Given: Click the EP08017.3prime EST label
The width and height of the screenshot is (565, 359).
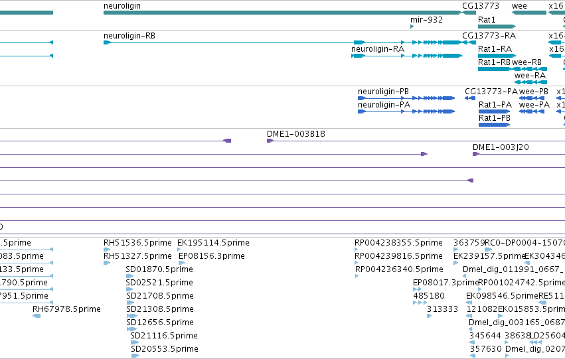Looking at the screenshot, I should [x=445, y=283].
